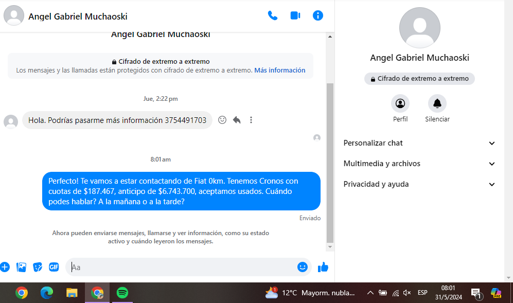Start a video call with the camera icon
Viewport: 513px width, 303px height.
(295, 15)
